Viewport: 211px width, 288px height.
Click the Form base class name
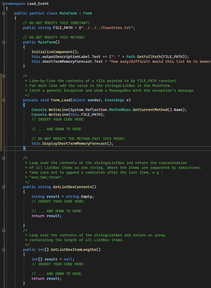88,13
